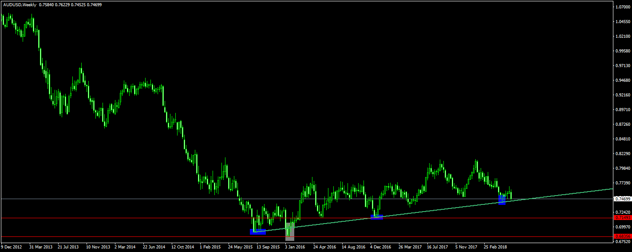Click the AUDUSD,Weekly chart title text
The width and height of the screenshot is (632, 252).
[x=18, y=5]
